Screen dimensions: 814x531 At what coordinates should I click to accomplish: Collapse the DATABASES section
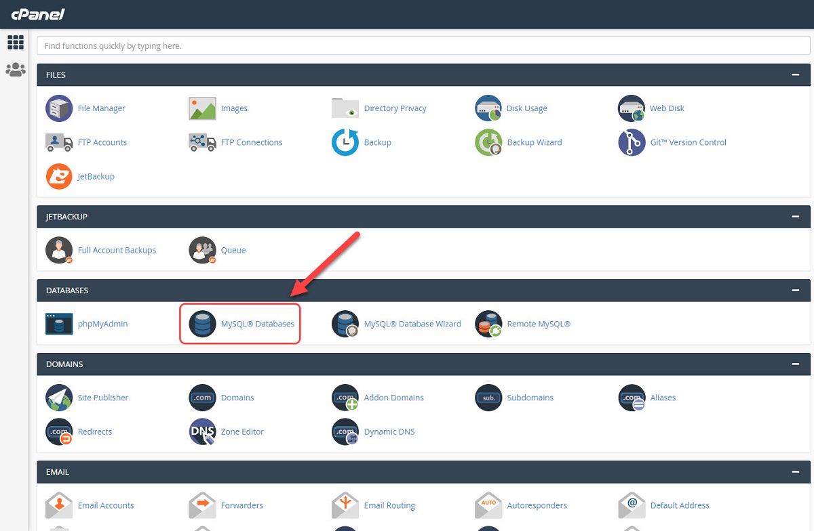coord(795,290)
